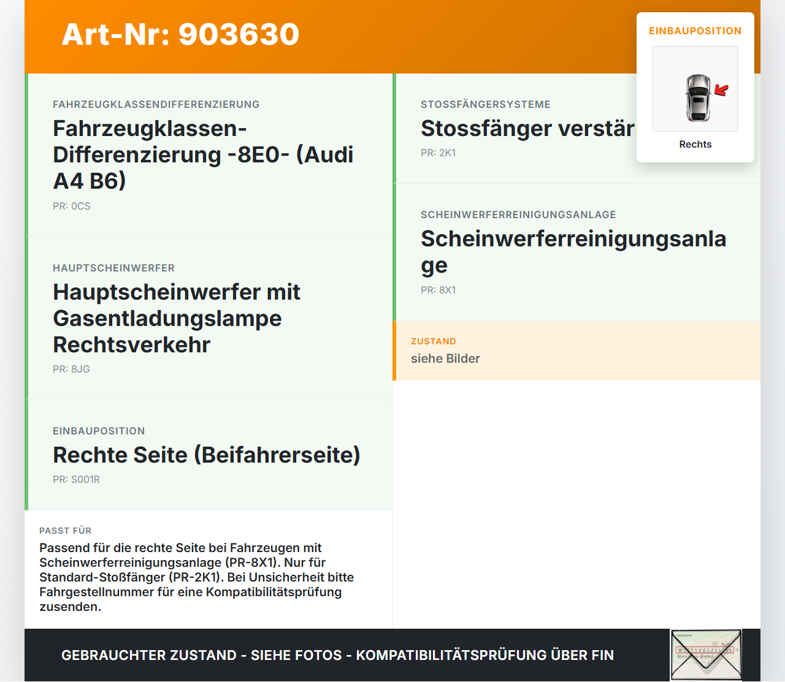Click the 'STOSSFÄNGERSYSTEME' label

[486, 104]
